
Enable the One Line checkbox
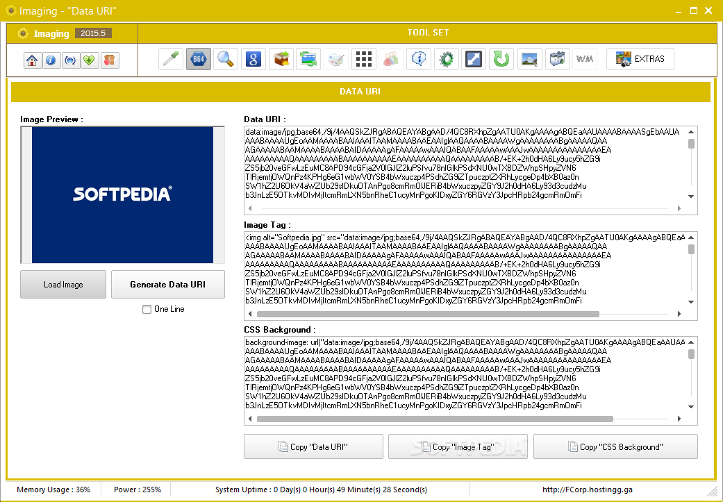[x=147, y=309]
